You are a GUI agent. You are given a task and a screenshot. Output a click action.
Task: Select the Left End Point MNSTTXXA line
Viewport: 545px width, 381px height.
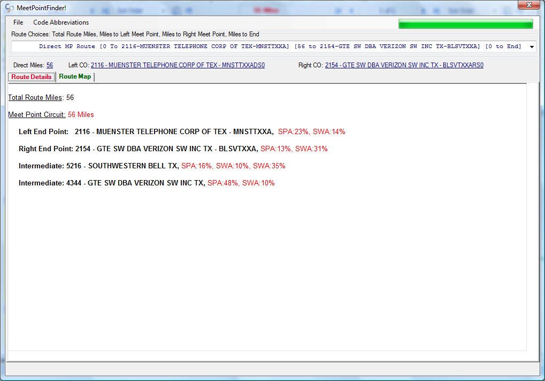pos(182,131)
